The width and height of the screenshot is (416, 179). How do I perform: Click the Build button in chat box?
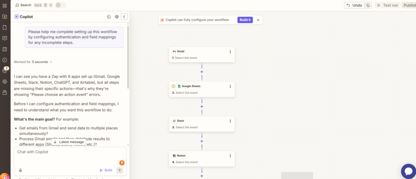pos(106,170)
